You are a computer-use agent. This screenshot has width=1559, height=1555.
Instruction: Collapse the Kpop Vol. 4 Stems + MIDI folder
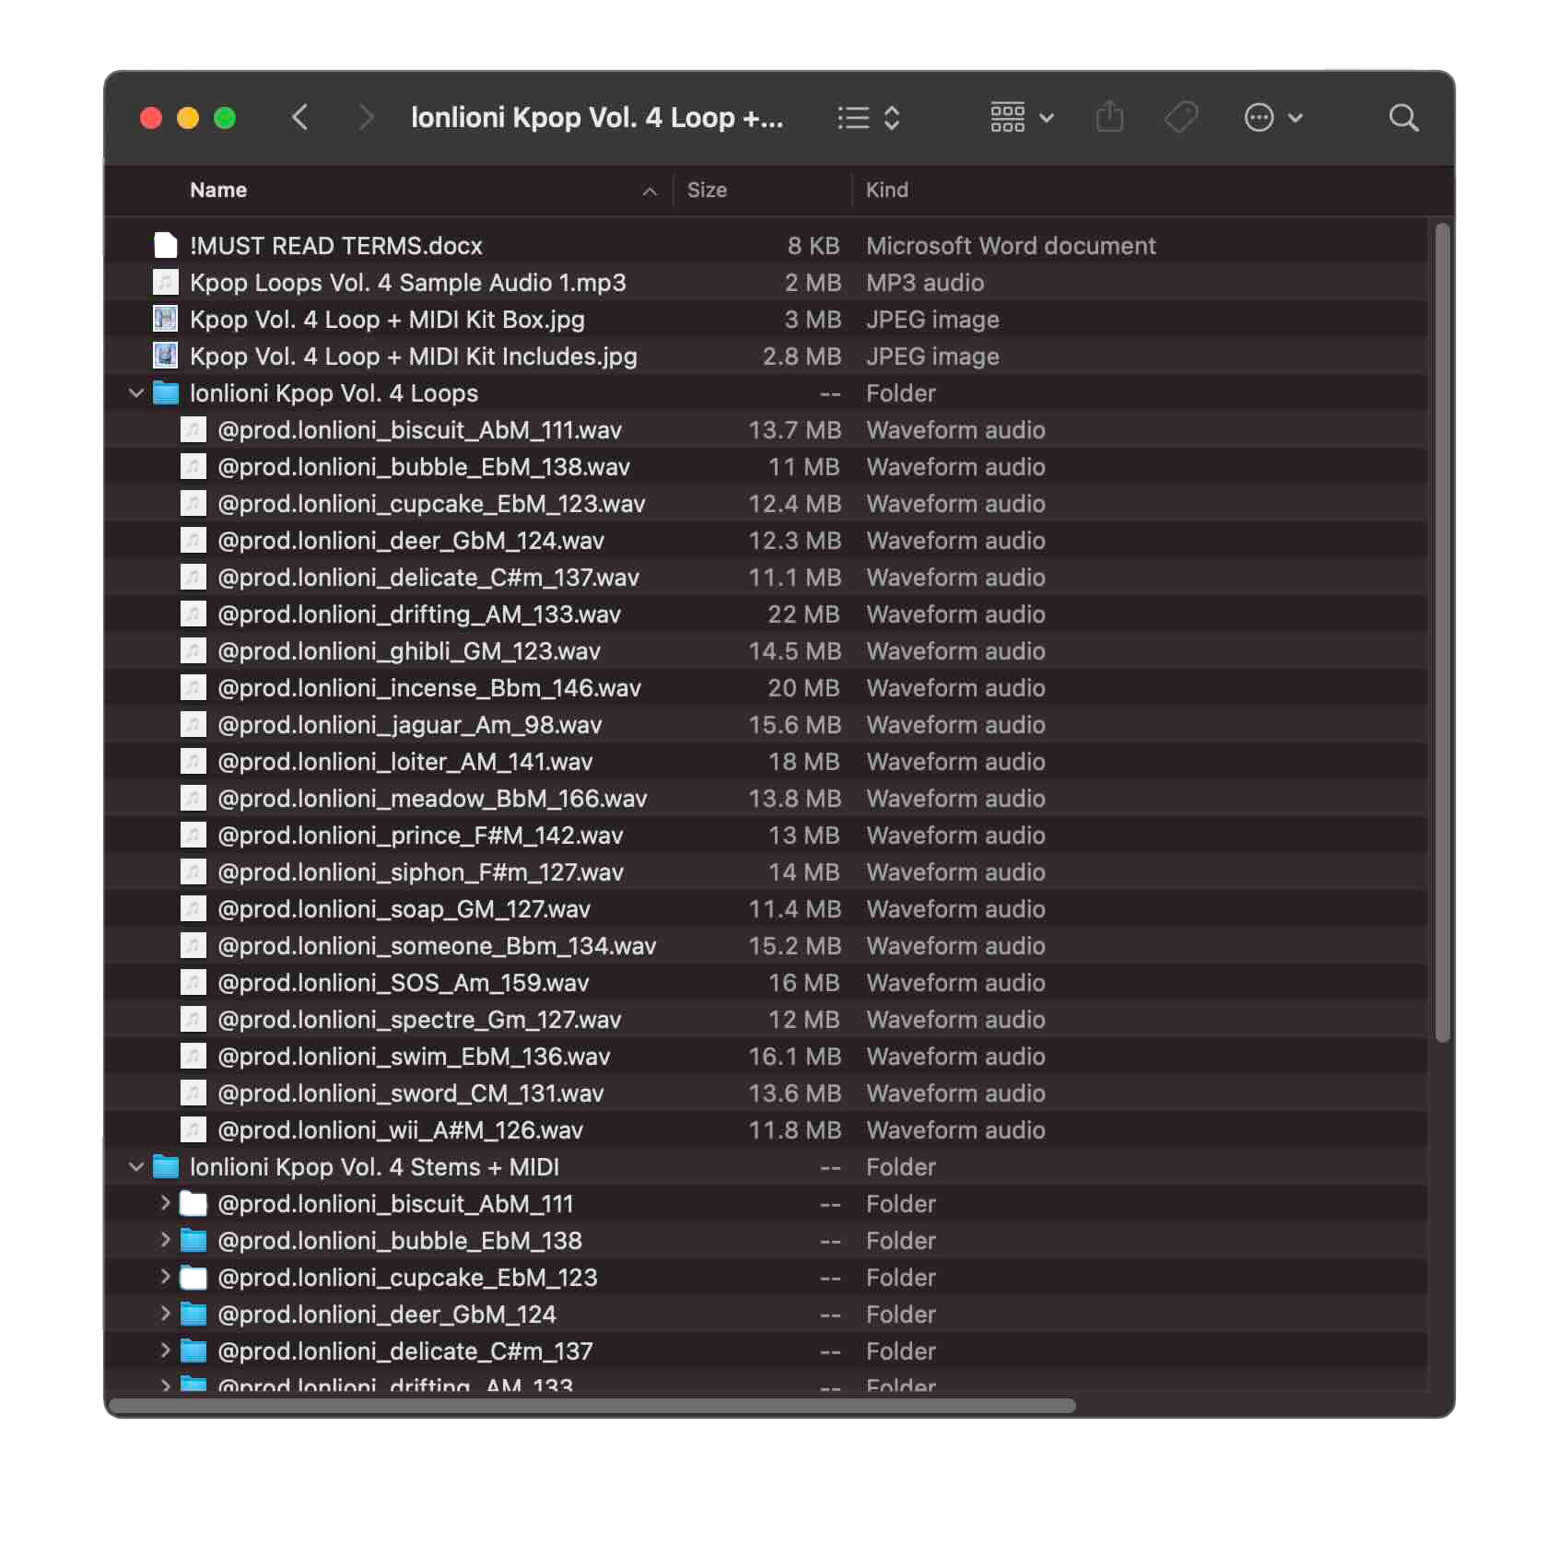(136, 1167)
